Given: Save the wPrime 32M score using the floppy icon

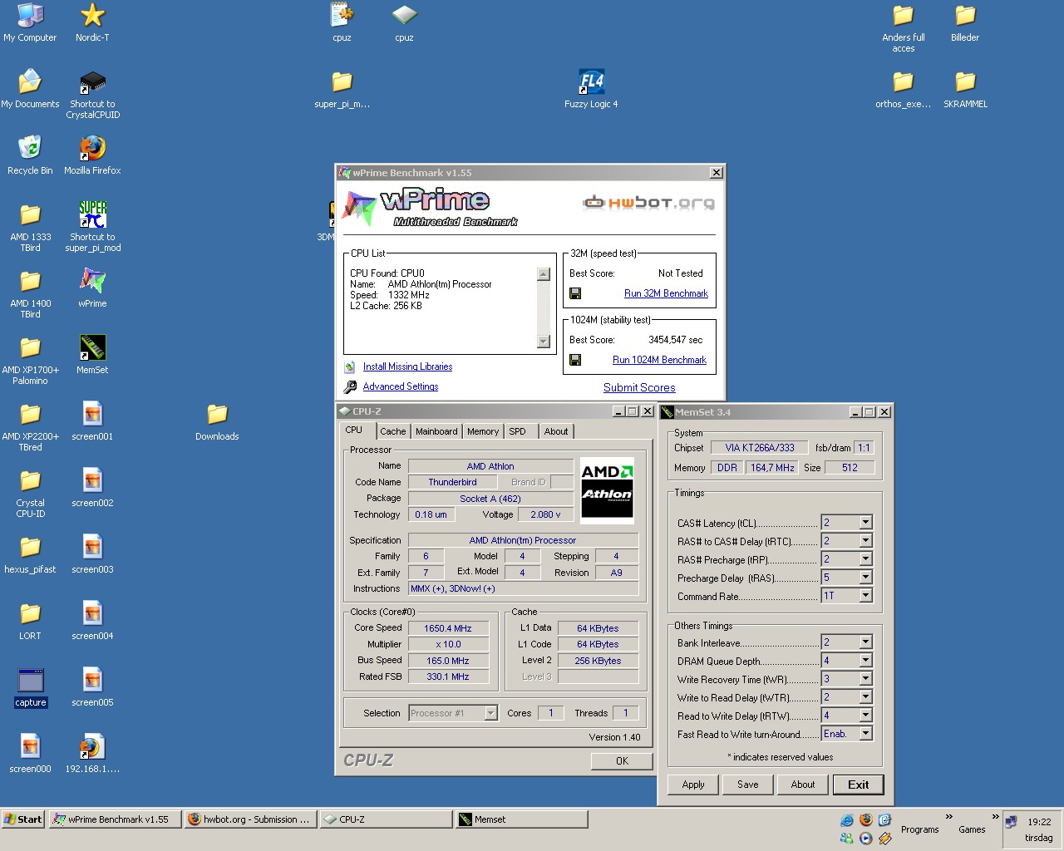Looking at the screenshot, I should 575,293.
